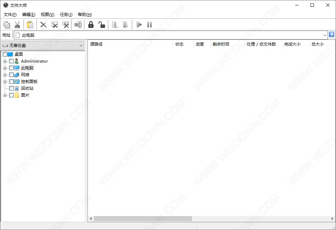The height and width of the screenshot is (230, 336).
Task: Open the 任务(J) menu
Action: (66, 15)
